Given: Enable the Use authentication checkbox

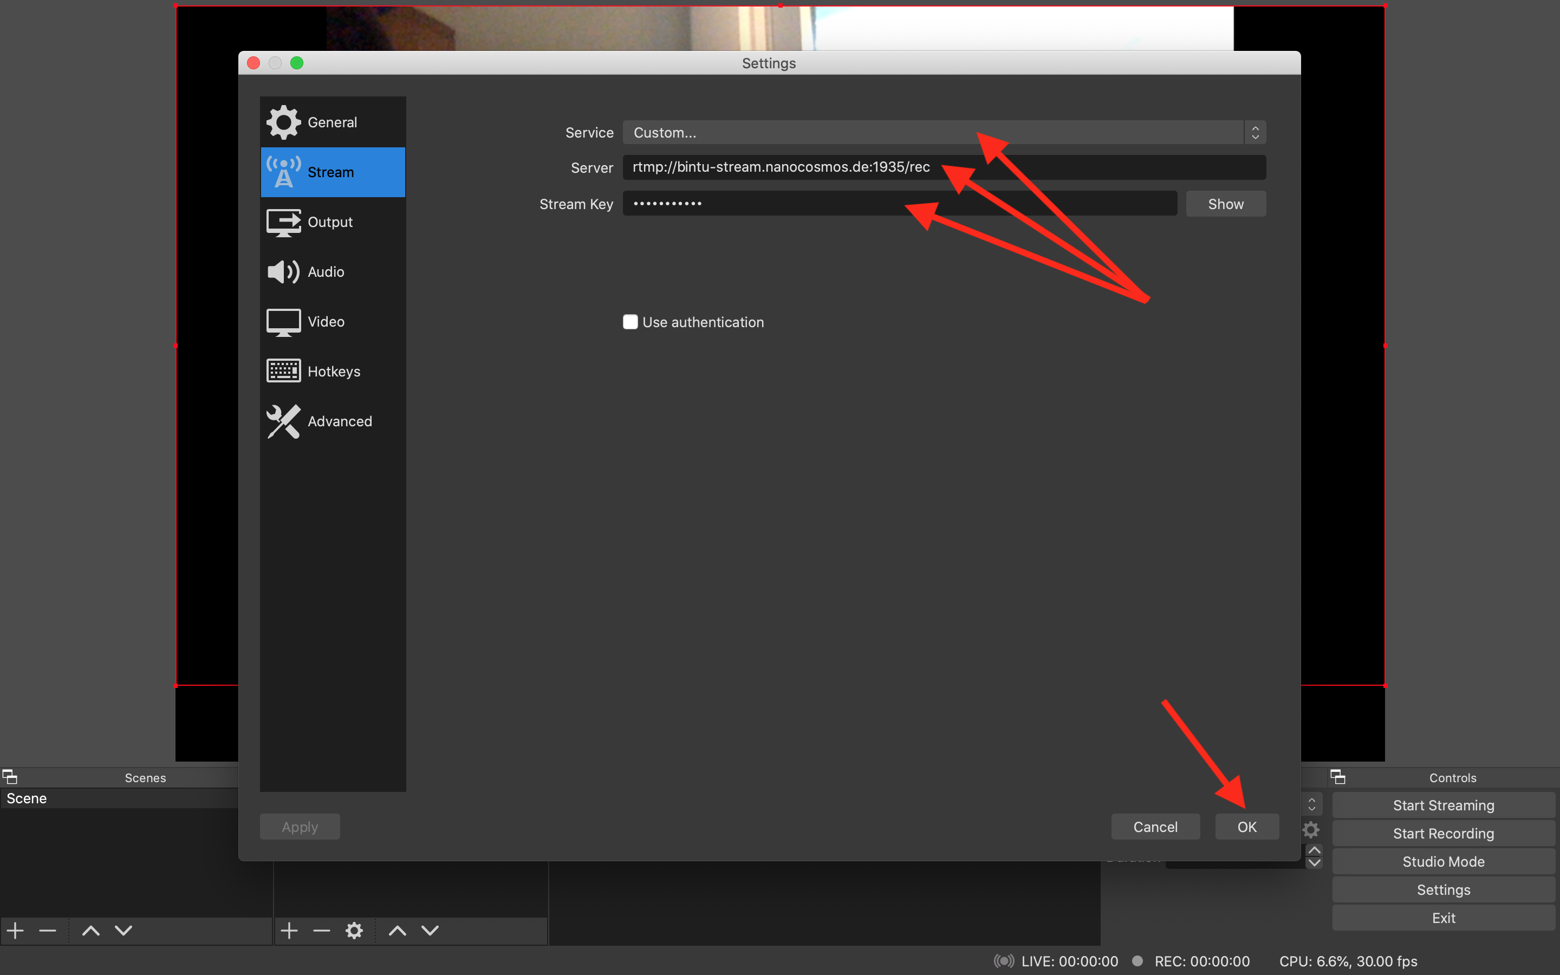Looking at the screenshot, I should click(630, 322).
